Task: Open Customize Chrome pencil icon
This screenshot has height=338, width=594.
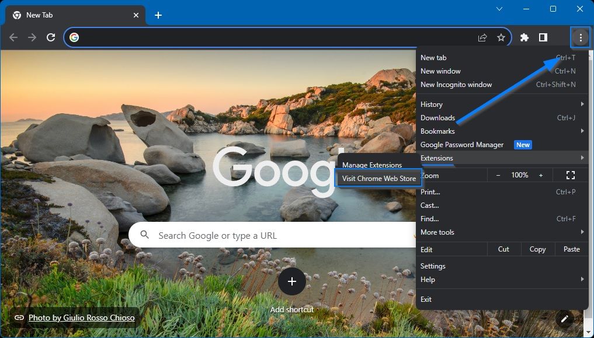Action: [564, 319]
